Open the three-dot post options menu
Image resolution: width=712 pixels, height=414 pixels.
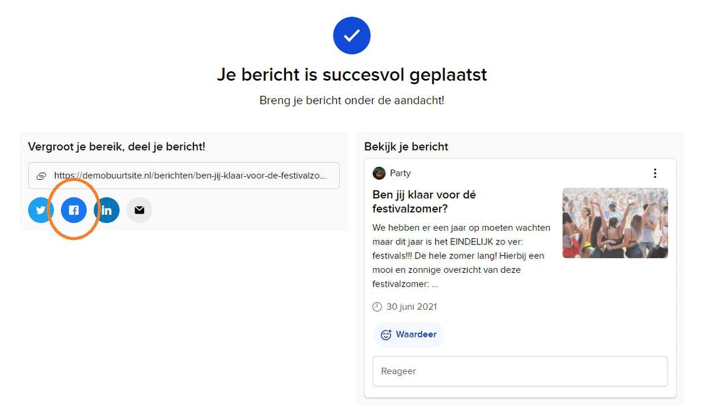[x=655, y=173]
